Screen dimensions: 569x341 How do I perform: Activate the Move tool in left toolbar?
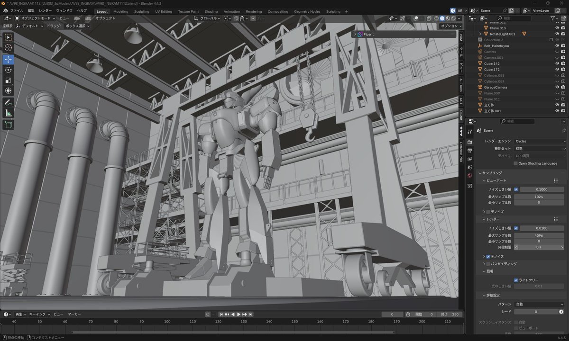pyautogui.click(x=9, y=59)
